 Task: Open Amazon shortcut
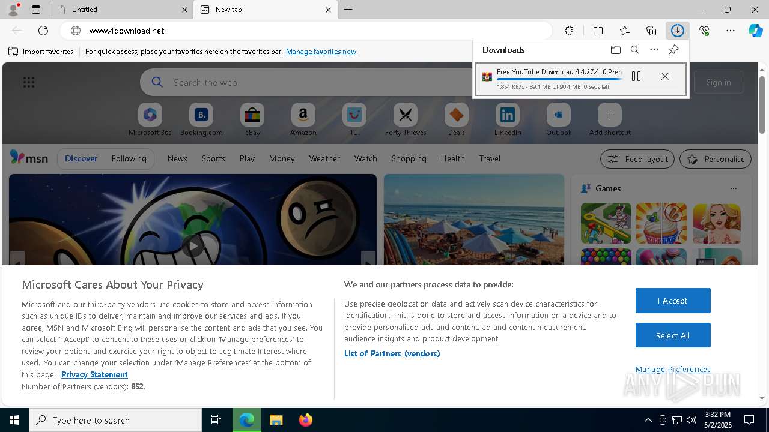pyautogui.click(x=303, y=119)
